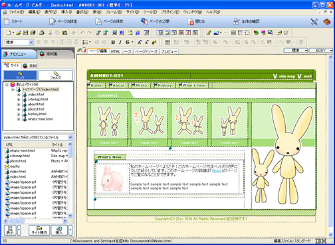Click URL column header in file list

click(26, 144)
